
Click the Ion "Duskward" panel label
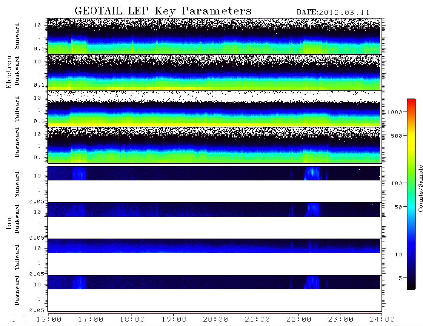tap(17, 219)
